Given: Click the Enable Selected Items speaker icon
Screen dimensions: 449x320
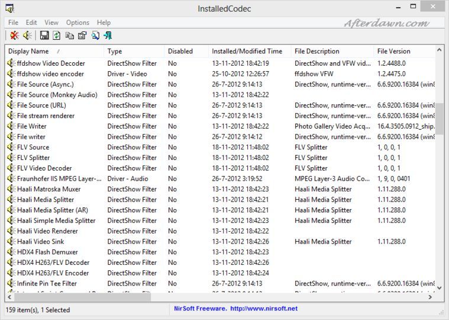Looking at the screenshot, I should (x=26, y=36).
